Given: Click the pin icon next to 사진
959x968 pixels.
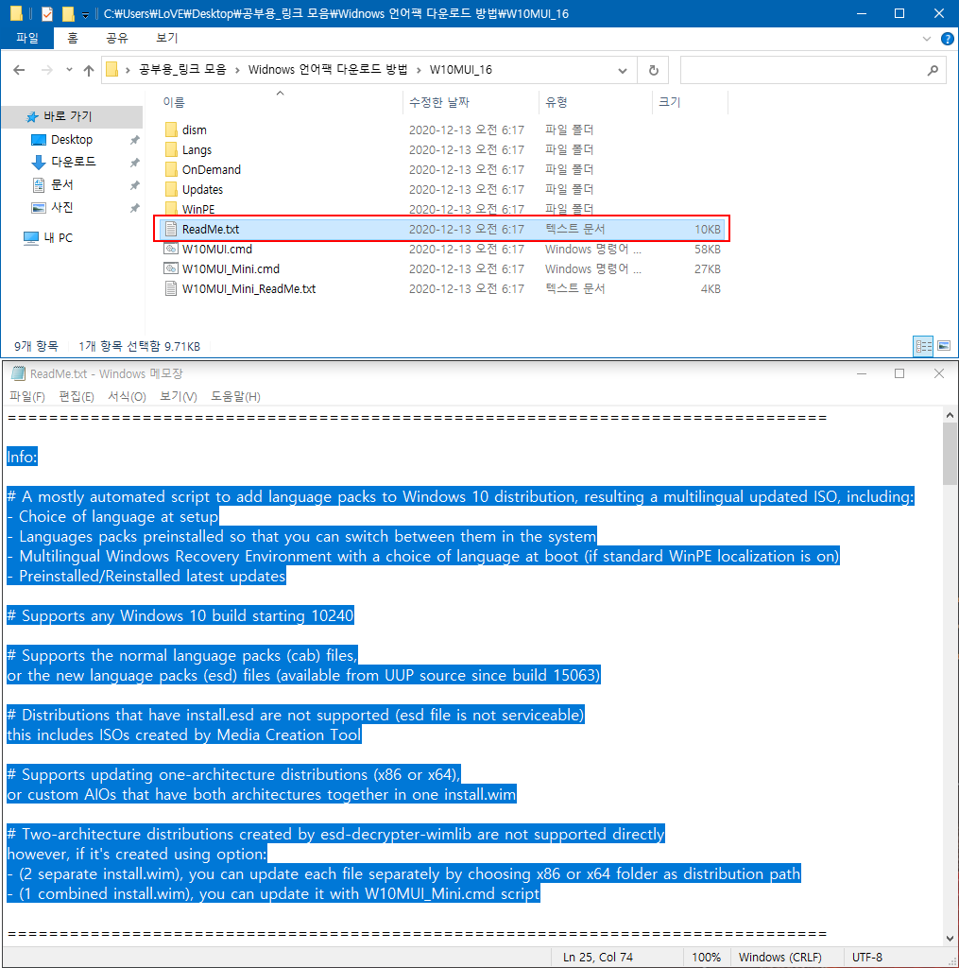Looking at the screenshot, I should 134,208.
